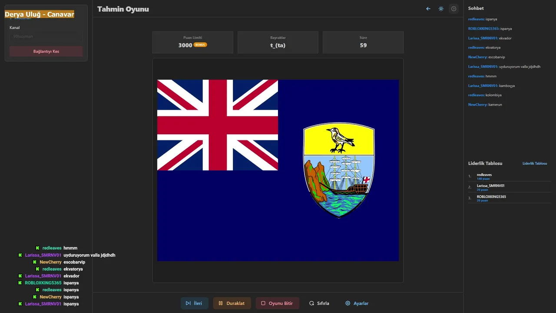This screenshot has height=313, width=556.
Task: Open the blue Liderlik Tablosu link
Action: click(535, 163)
